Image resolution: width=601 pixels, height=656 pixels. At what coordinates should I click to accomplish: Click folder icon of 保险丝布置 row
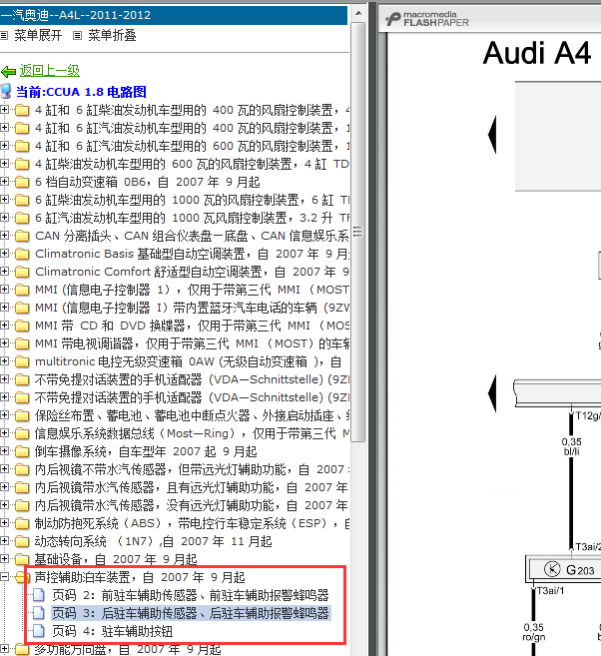pos(22,416)
